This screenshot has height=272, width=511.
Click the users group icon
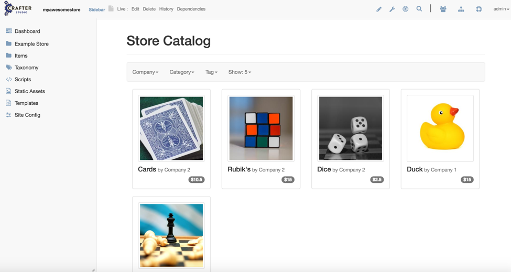[x=443, y=9]
